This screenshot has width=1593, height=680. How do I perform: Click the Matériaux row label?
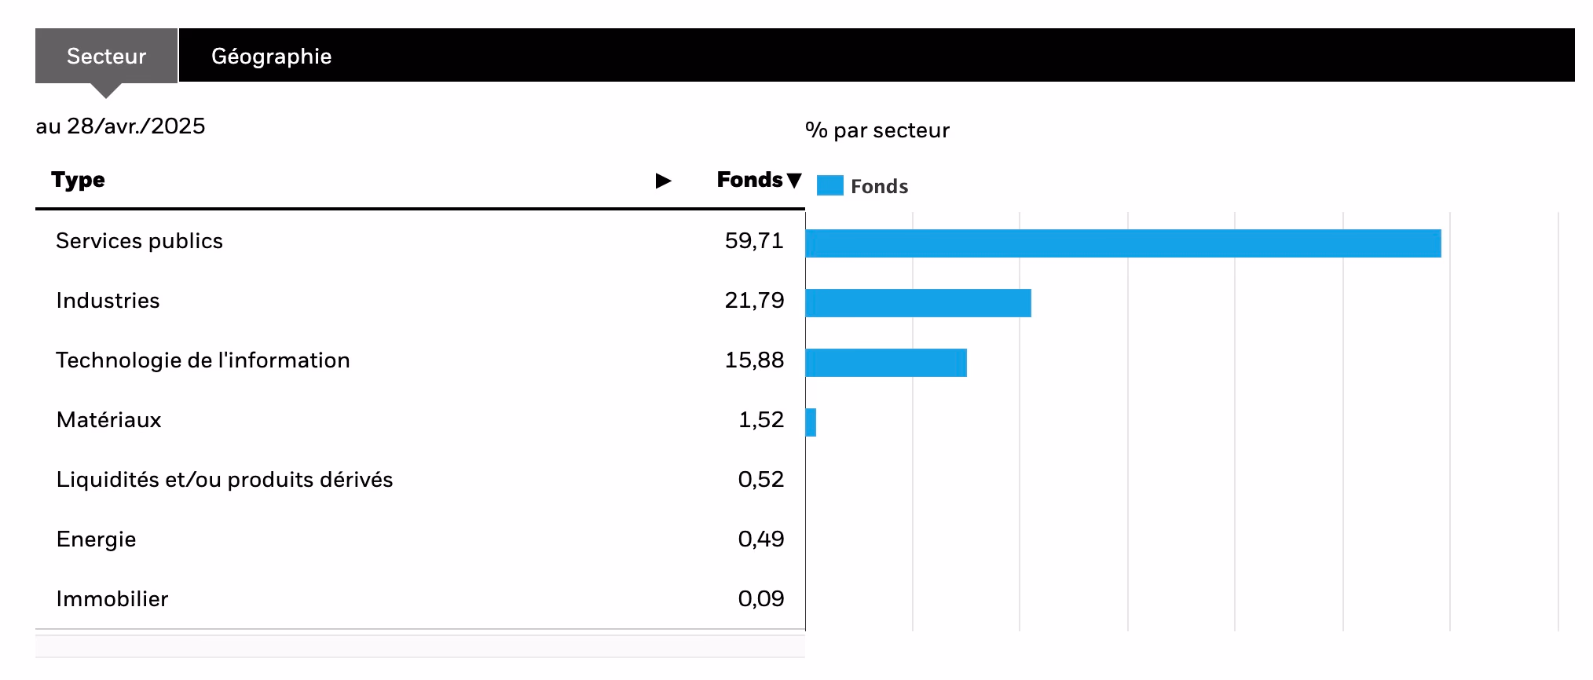(x=108, y=420)
